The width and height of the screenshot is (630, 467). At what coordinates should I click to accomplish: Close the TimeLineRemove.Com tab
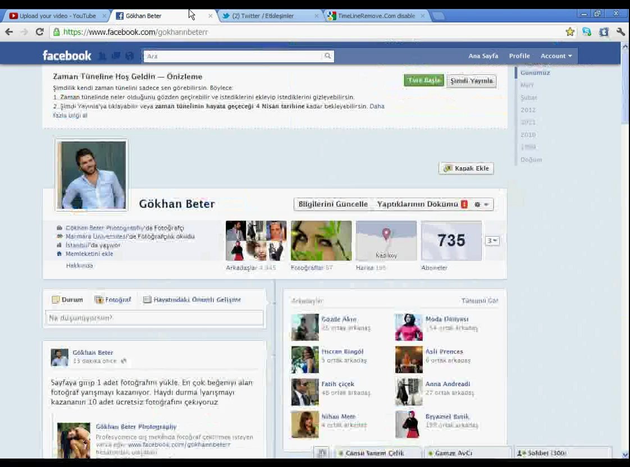423,16
